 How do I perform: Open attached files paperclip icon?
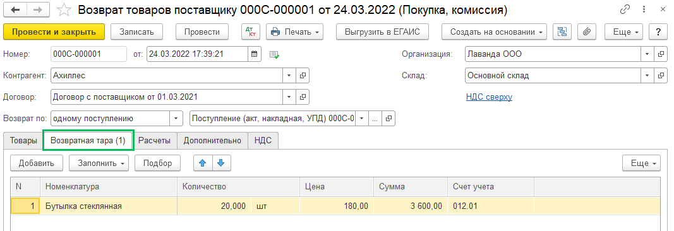point(587,32)
